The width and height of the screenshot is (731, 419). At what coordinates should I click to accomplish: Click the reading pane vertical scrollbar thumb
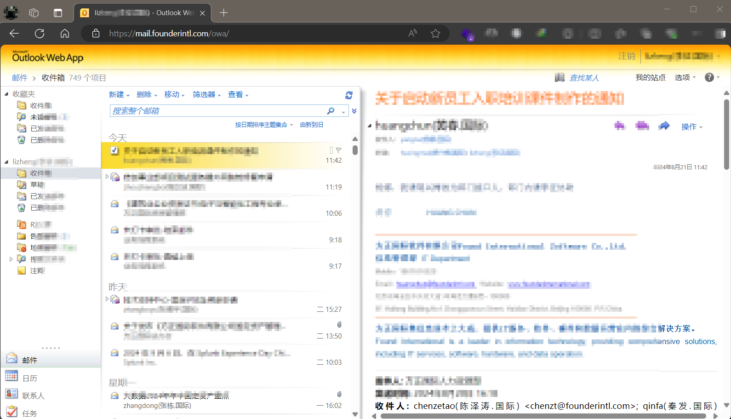(x=726, y=134)
